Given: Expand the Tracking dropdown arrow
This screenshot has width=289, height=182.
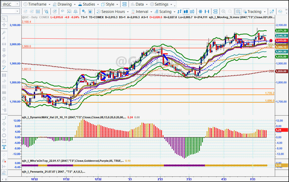Looking at the screenshot, I should click(x=265, y=12).
